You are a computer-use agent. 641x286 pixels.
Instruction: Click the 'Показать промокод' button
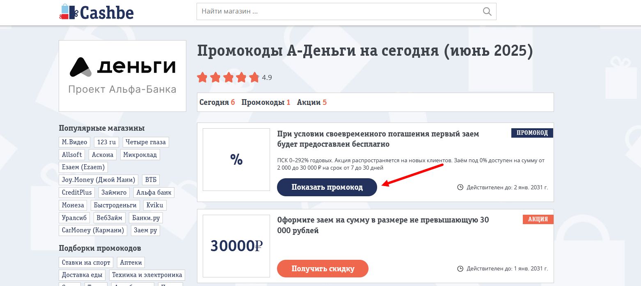tap(327, 187)
